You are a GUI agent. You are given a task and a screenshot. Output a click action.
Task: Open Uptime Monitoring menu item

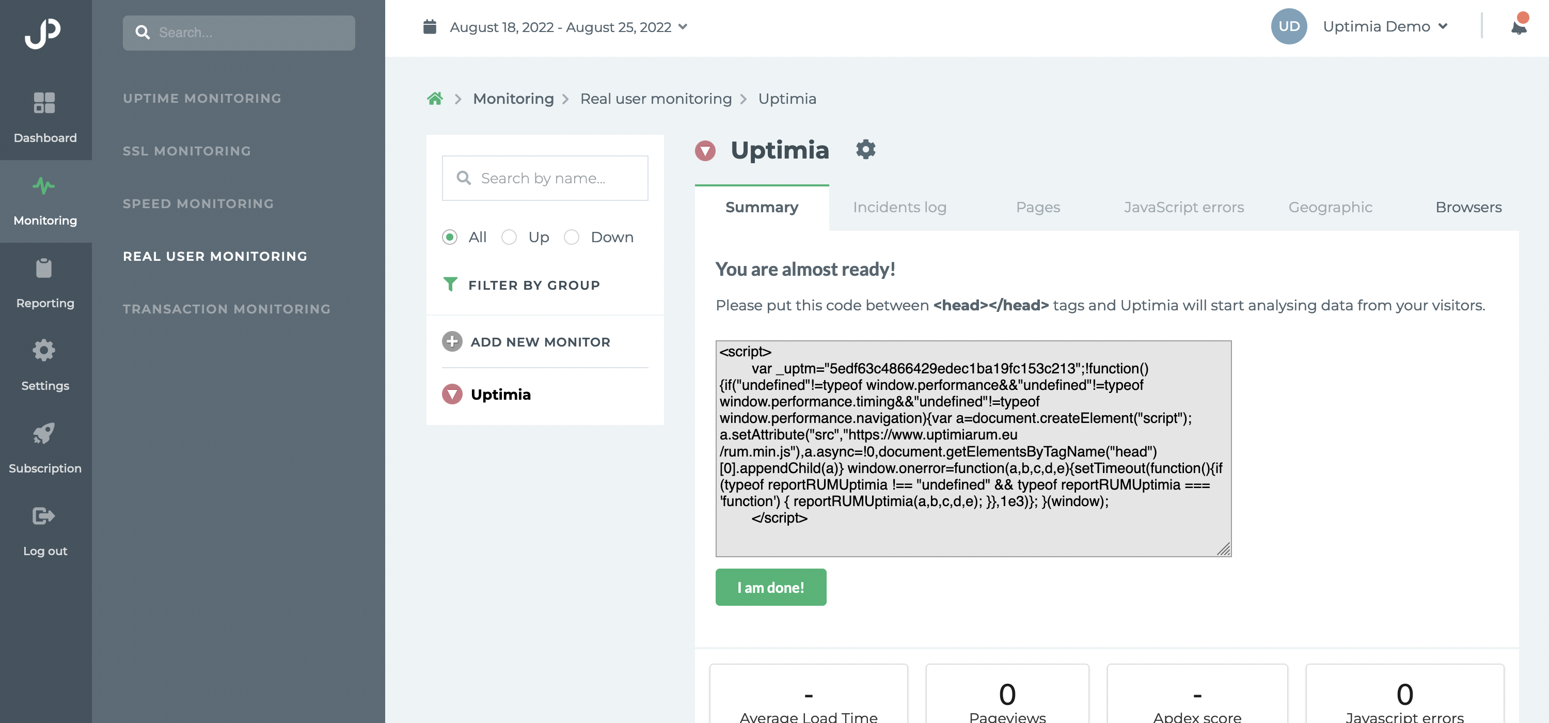pyautogui.click(x=202, y=98)
